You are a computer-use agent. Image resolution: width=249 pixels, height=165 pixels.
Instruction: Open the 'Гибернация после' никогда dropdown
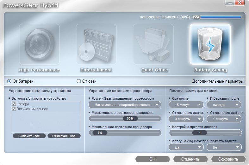224,105
